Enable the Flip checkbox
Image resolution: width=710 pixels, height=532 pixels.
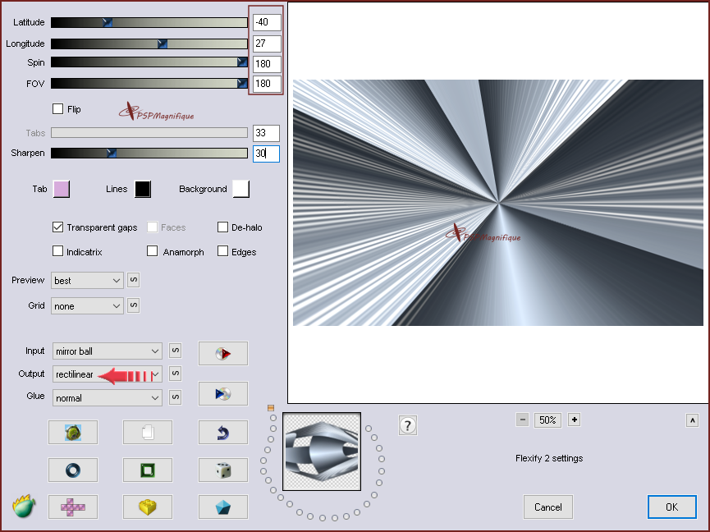(x=58, y=109)
